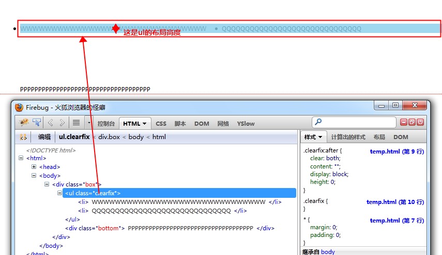
Task: Activate the element inspect pointer tool
Action: click(37, 123)
